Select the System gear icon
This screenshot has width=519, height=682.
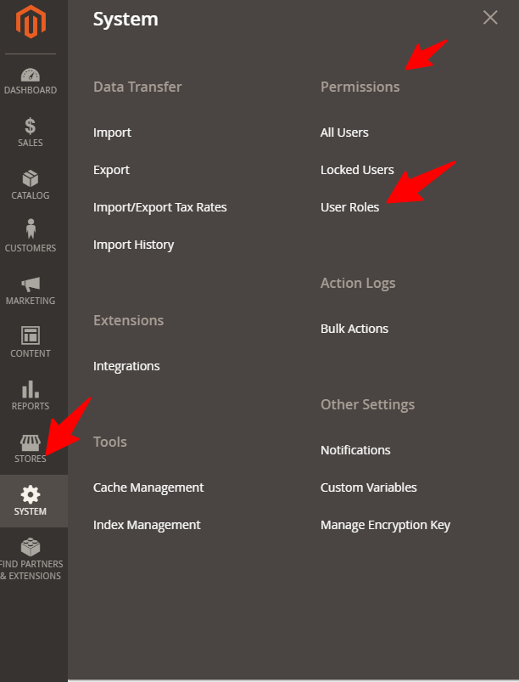31,494
